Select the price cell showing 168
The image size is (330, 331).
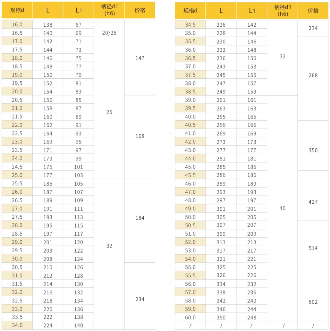click(x=140, y=136)
